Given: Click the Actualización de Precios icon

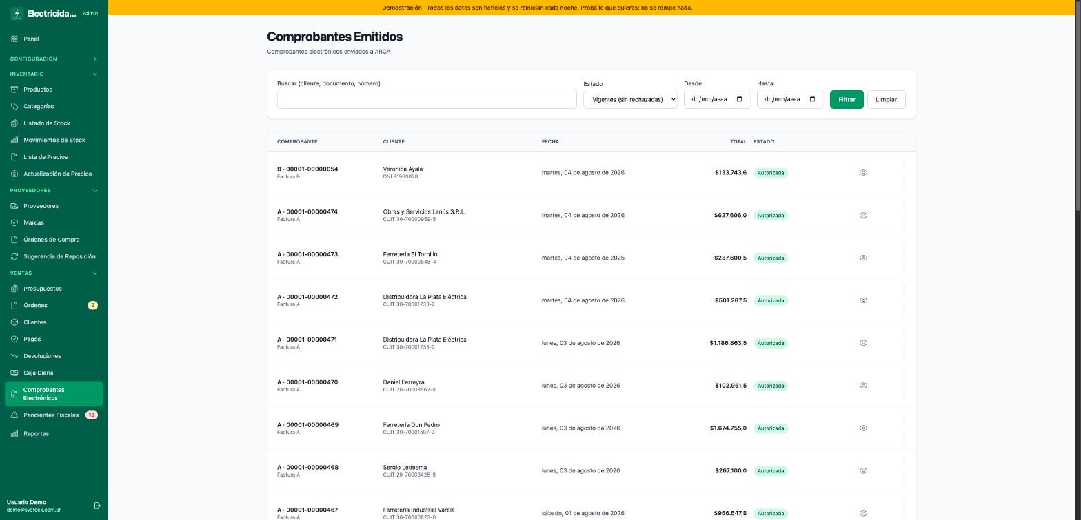Looking at the screenshot, I should pyautogui.click(x=14, y=174).
